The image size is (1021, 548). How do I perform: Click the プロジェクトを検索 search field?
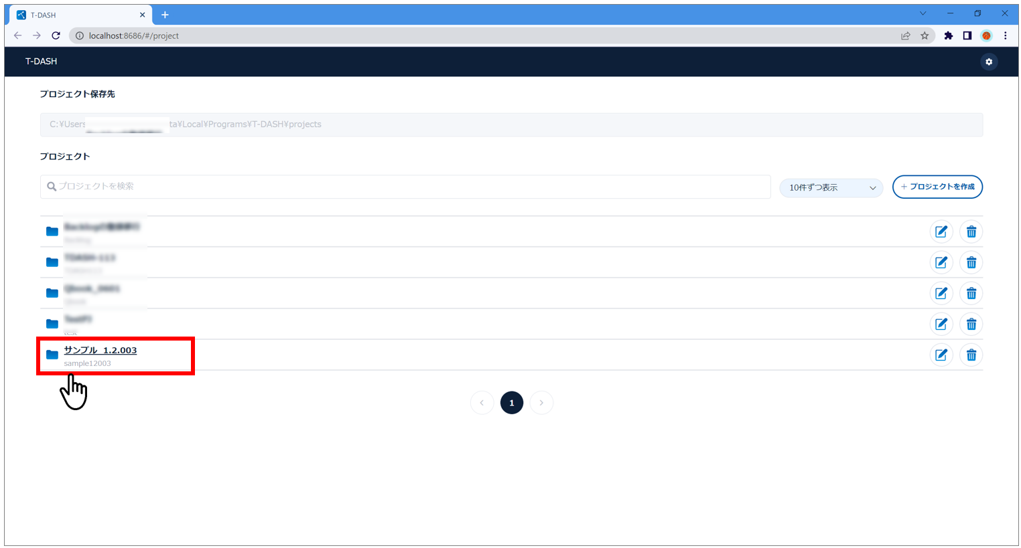point(405,187)
